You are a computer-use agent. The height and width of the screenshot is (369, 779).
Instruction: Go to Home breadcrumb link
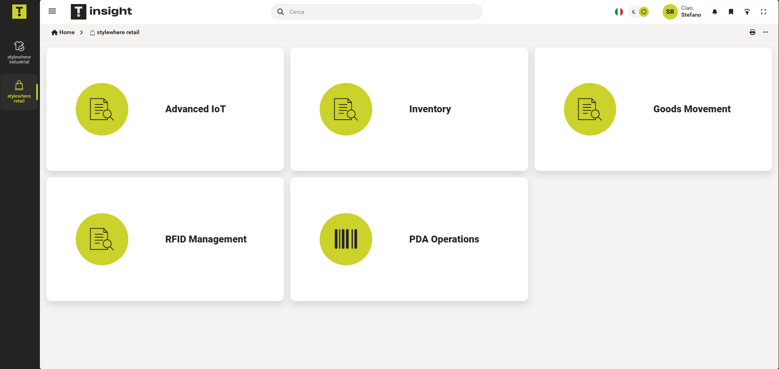click(x=63, y=32)
